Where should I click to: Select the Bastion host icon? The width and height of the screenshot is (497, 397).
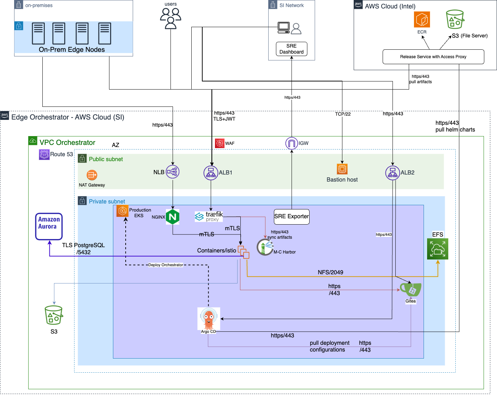(x=342, y=169)
